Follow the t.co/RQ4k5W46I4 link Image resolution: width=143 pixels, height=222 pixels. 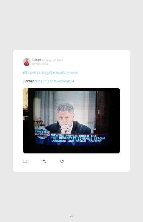point(54,81)
